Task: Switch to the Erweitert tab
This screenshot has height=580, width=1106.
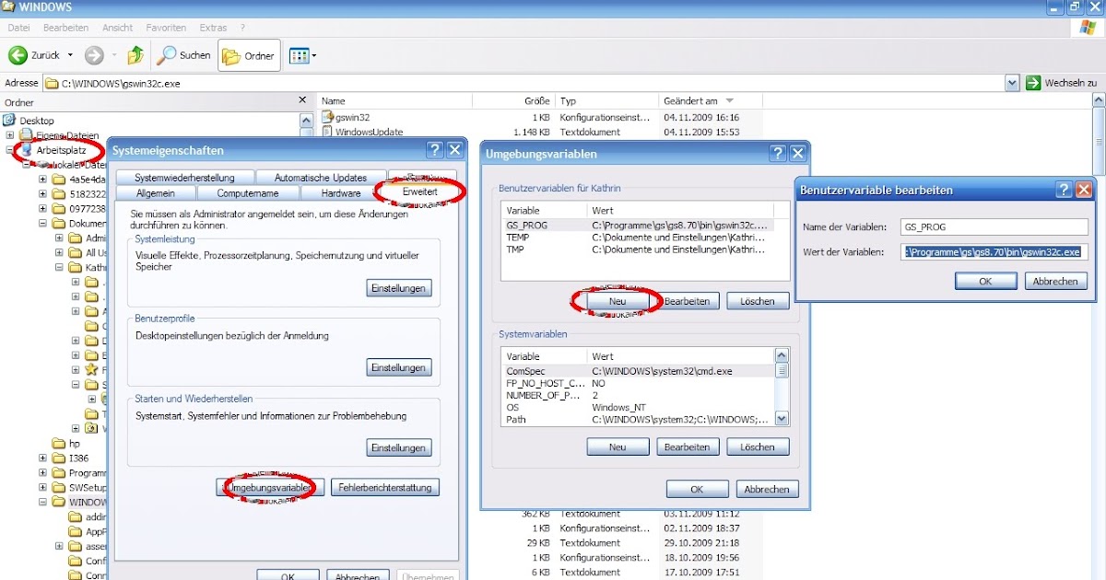Action: click(x=420, y=191)
